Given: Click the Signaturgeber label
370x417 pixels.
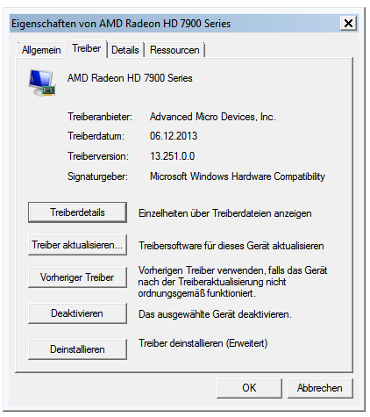Looking at the screenshot, I should [97, 176].
